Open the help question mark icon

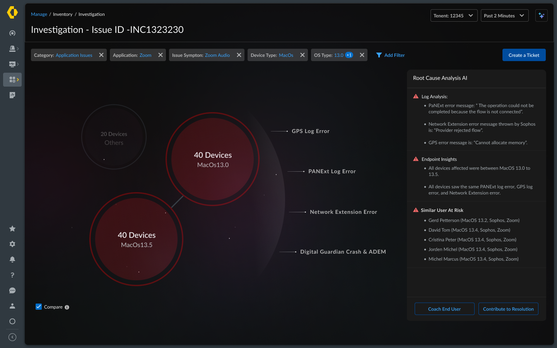[x=12, y=275]
